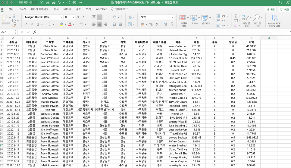Viewport: 291px width, 168px height.
Task: Decrease font size with smaller 가 icon
Action: [x=84, y=17]
